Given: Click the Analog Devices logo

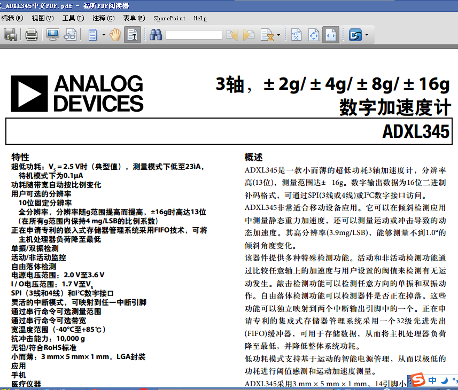Looking at the screenshot, I should [x=77, y=93].
